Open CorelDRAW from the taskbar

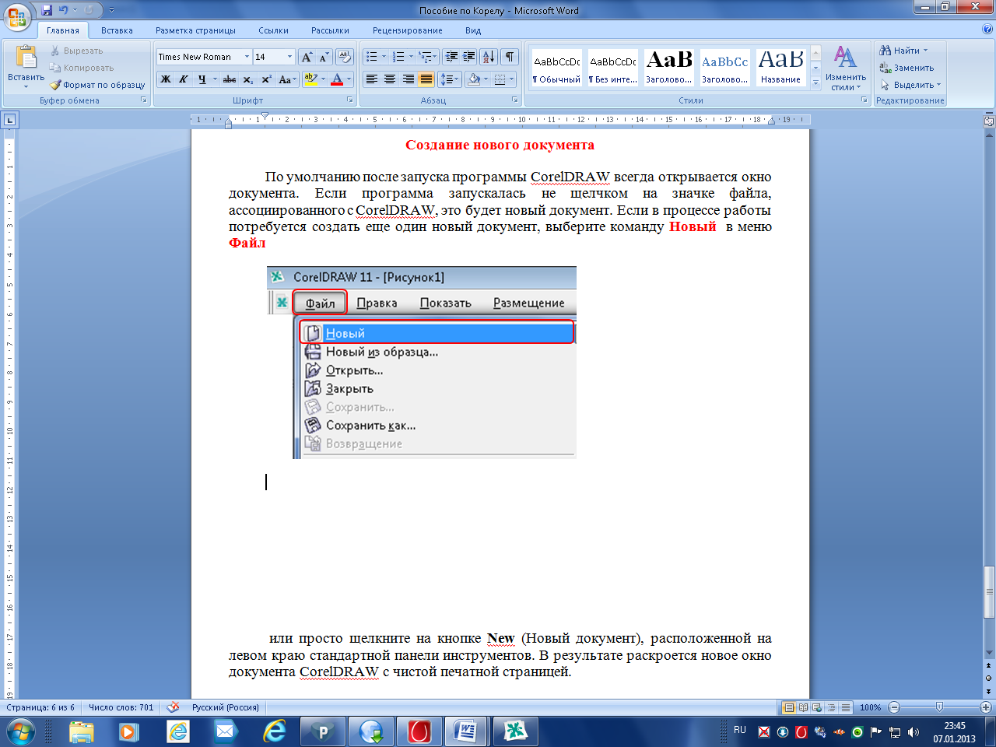(x=515, y=731)
